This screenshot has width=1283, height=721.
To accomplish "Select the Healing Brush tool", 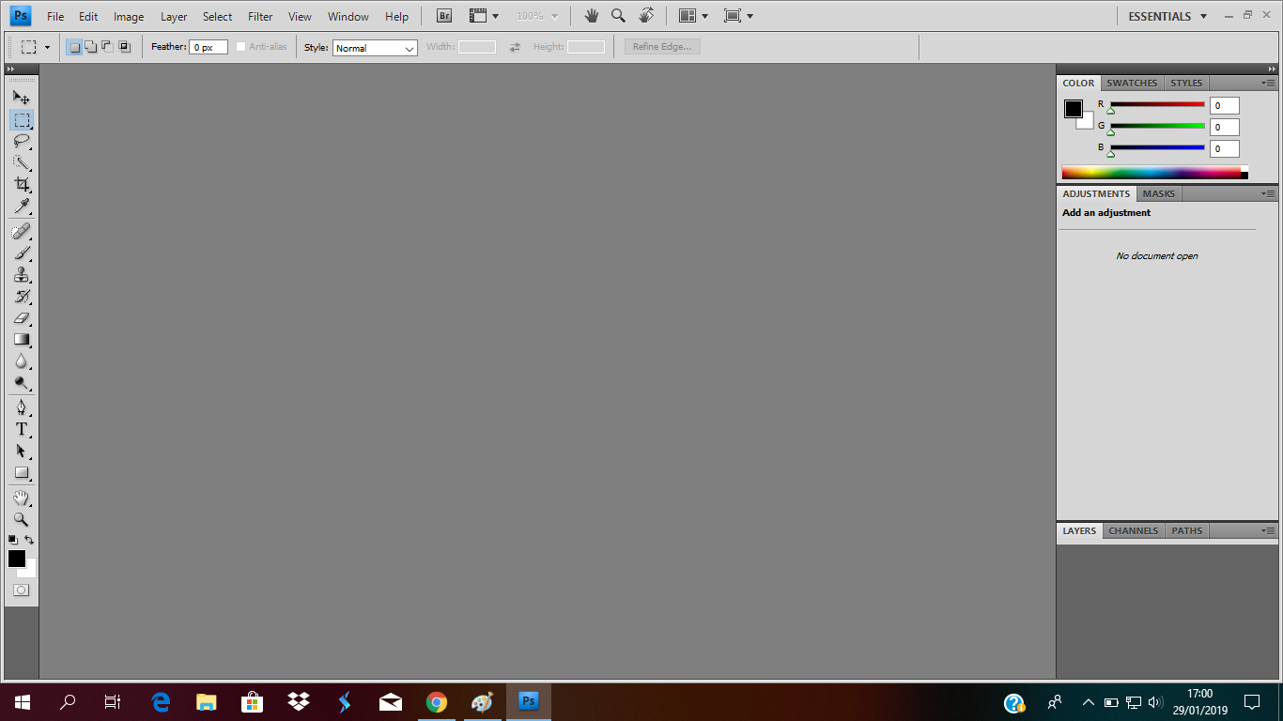I will point(22,232).
